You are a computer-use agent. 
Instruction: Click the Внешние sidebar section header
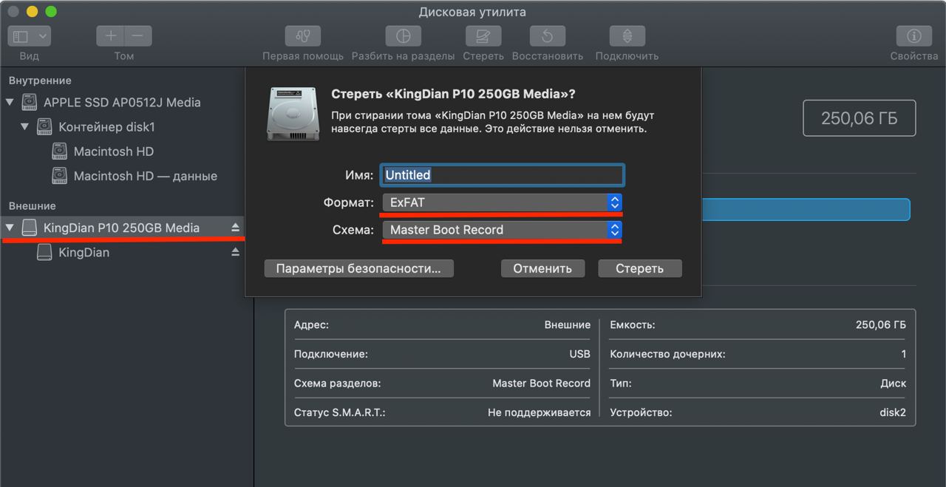[33, 205]
